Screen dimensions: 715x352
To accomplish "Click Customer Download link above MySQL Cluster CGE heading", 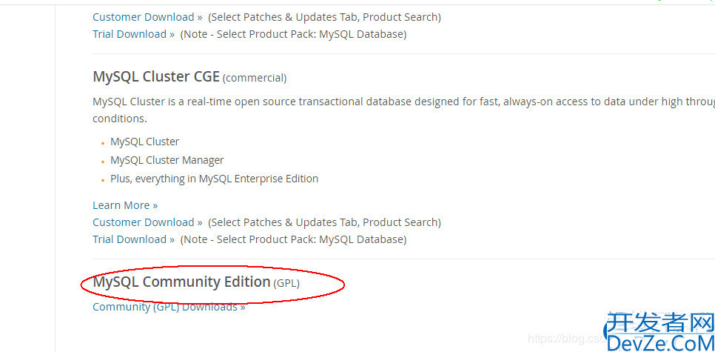I will click(147, 16).
